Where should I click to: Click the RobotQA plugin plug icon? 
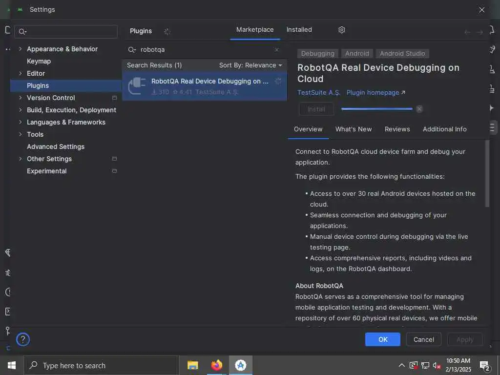(137, 86)
